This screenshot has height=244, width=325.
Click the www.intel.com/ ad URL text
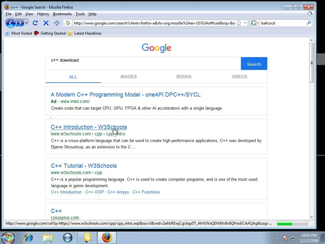(x=75, y=101)
